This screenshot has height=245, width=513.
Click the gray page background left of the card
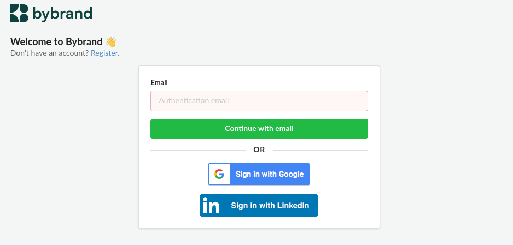(69, 147)
